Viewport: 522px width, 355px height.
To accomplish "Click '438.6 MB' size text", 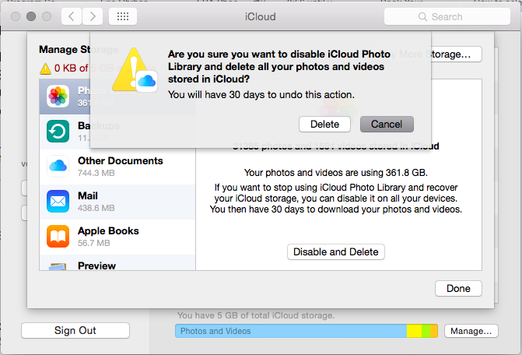I will pyautogui.click(x=96, y=208).
